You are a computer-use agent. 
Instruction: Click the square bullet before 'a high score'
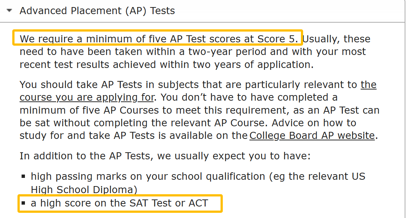click(x=23, y=204)
